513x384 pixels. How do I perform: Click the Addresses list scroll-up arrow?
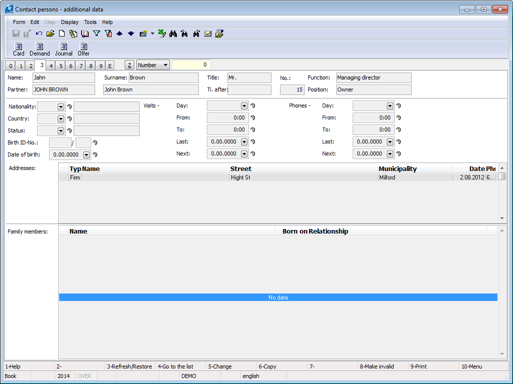click(x=502, y=168)
